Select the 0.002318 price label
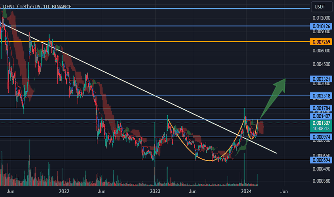This screenshot has width=334, height=197. (x=321, y=96)
